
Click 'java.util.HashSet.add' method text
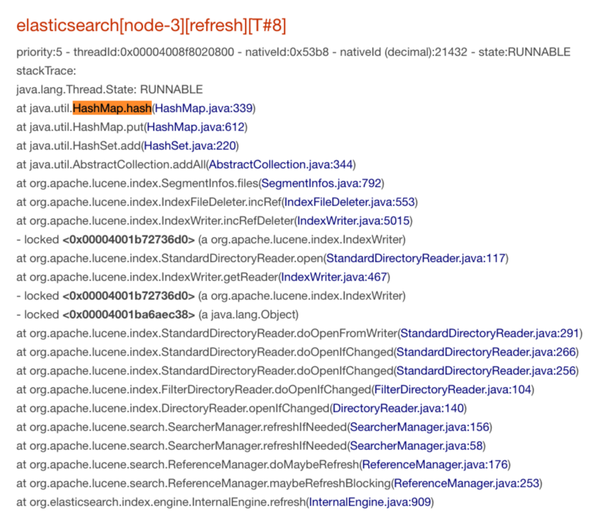85,145
